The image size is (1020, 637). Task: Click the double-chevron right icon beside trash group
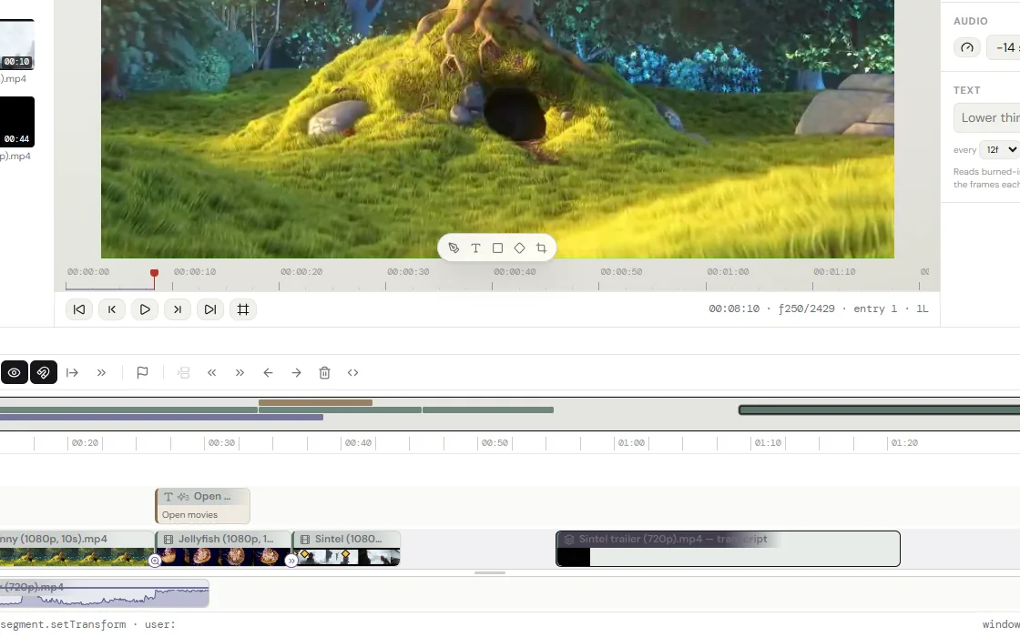click(240, 372)
